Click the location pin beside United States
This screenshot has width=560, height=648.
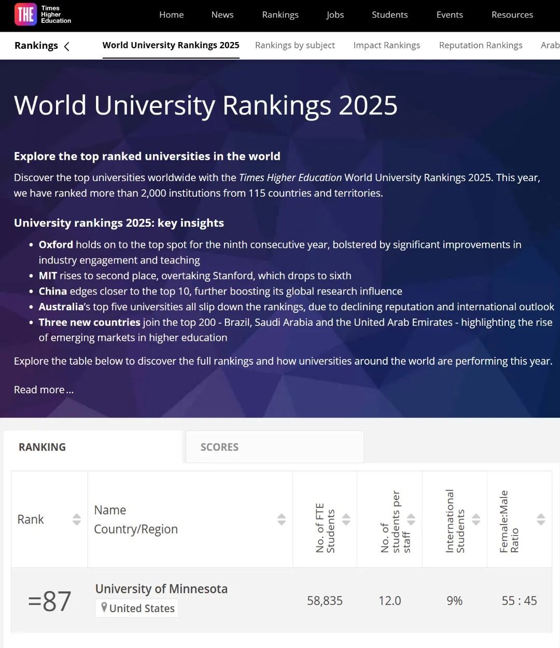[104, 608]
